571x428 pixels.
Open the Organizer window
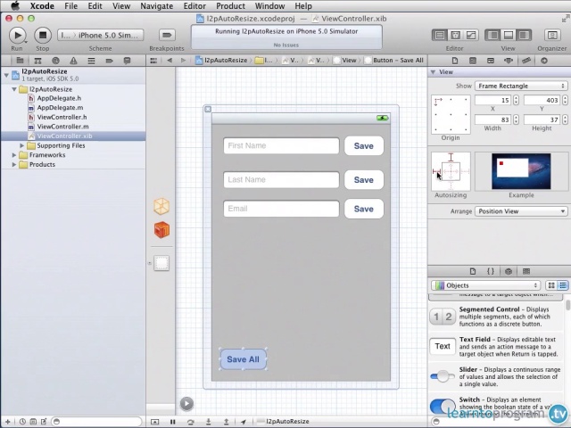click(551, 35)
